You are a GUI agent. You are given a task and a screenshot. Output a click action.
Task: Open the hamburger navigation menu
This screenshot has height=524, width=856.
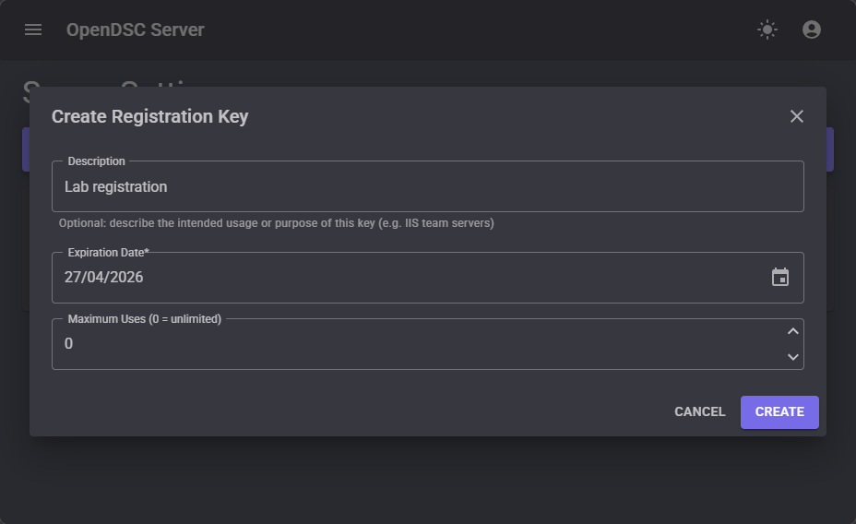click(x=33, y=30)
